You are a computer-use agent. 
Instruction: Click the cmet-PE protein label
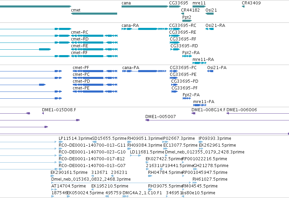(81, 88)
